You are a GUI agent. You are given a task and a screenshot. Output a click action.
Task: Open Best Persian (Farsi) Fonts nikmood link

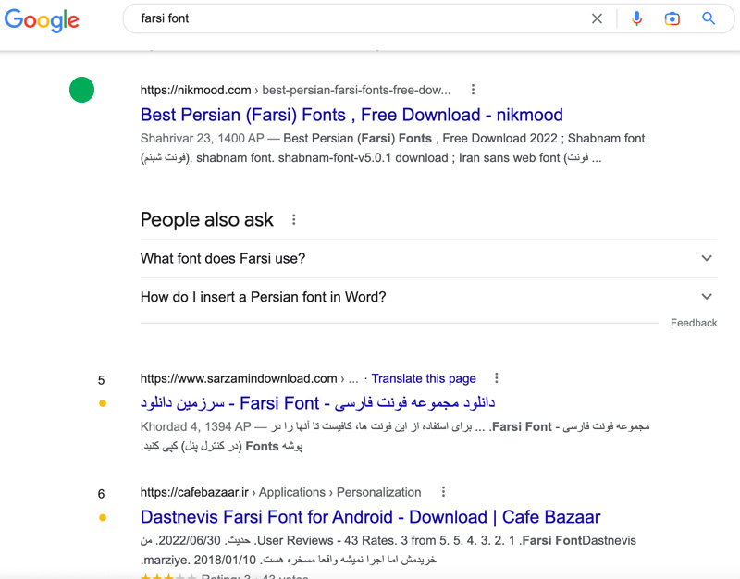coord(351,115)
